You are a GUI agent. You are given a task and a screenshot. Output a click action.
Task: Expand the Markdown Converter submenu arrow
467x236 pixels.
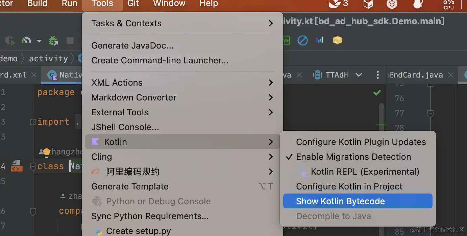pos(271,97)
